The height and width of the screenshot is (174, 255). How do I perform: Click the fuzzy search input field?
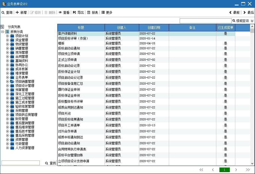(x=205, y=21)
